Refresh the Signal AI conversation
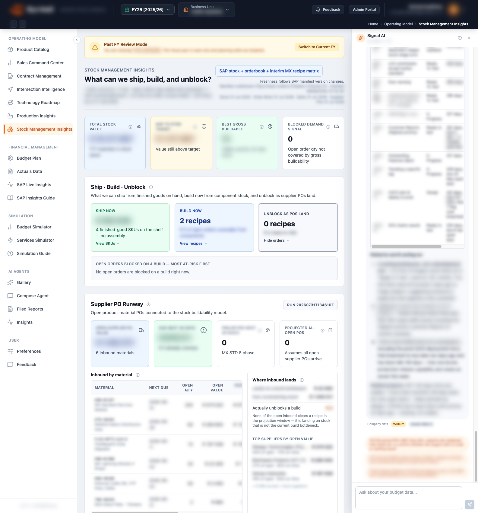 point(460,38)
